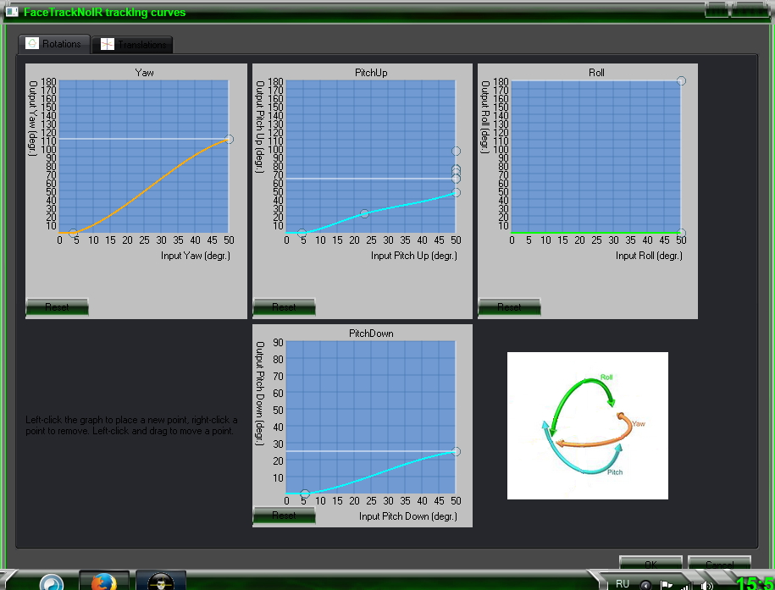
Task: Click the 'Input Yaw (degr.)' axis label
Action: 196,256
